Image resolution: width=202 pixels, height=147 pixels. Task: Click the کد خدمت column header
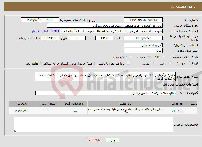177,104
